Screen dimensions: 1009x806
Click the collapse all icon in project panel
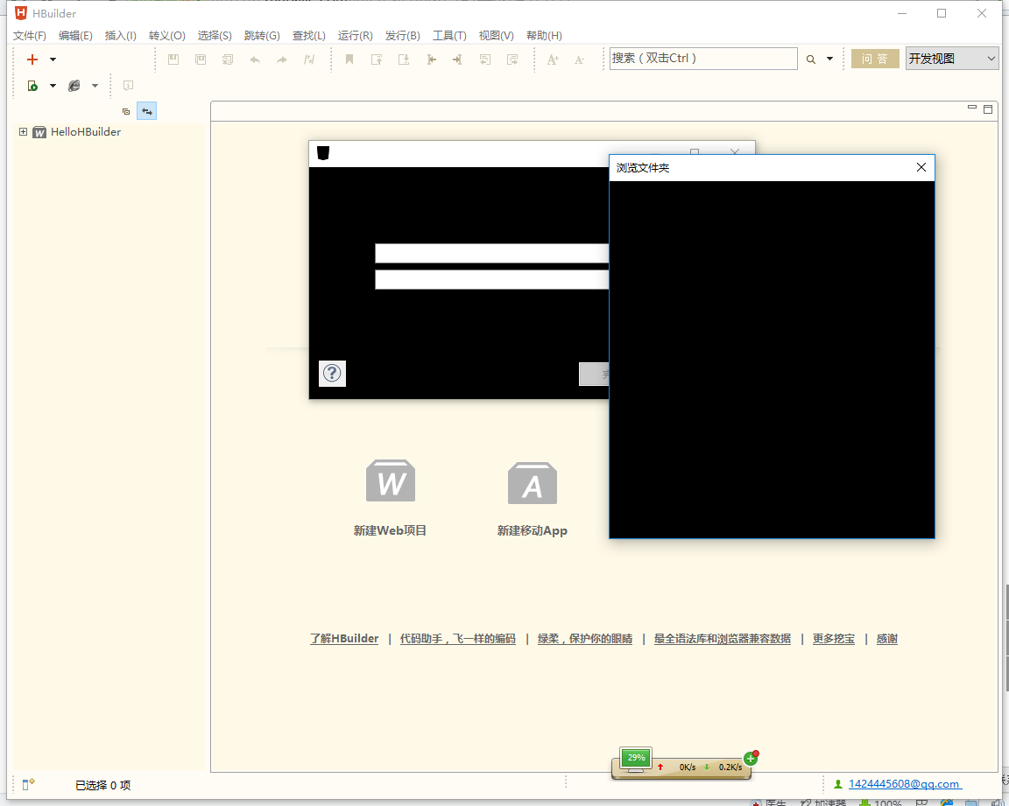pyautogui.click(x=126, y=111)
